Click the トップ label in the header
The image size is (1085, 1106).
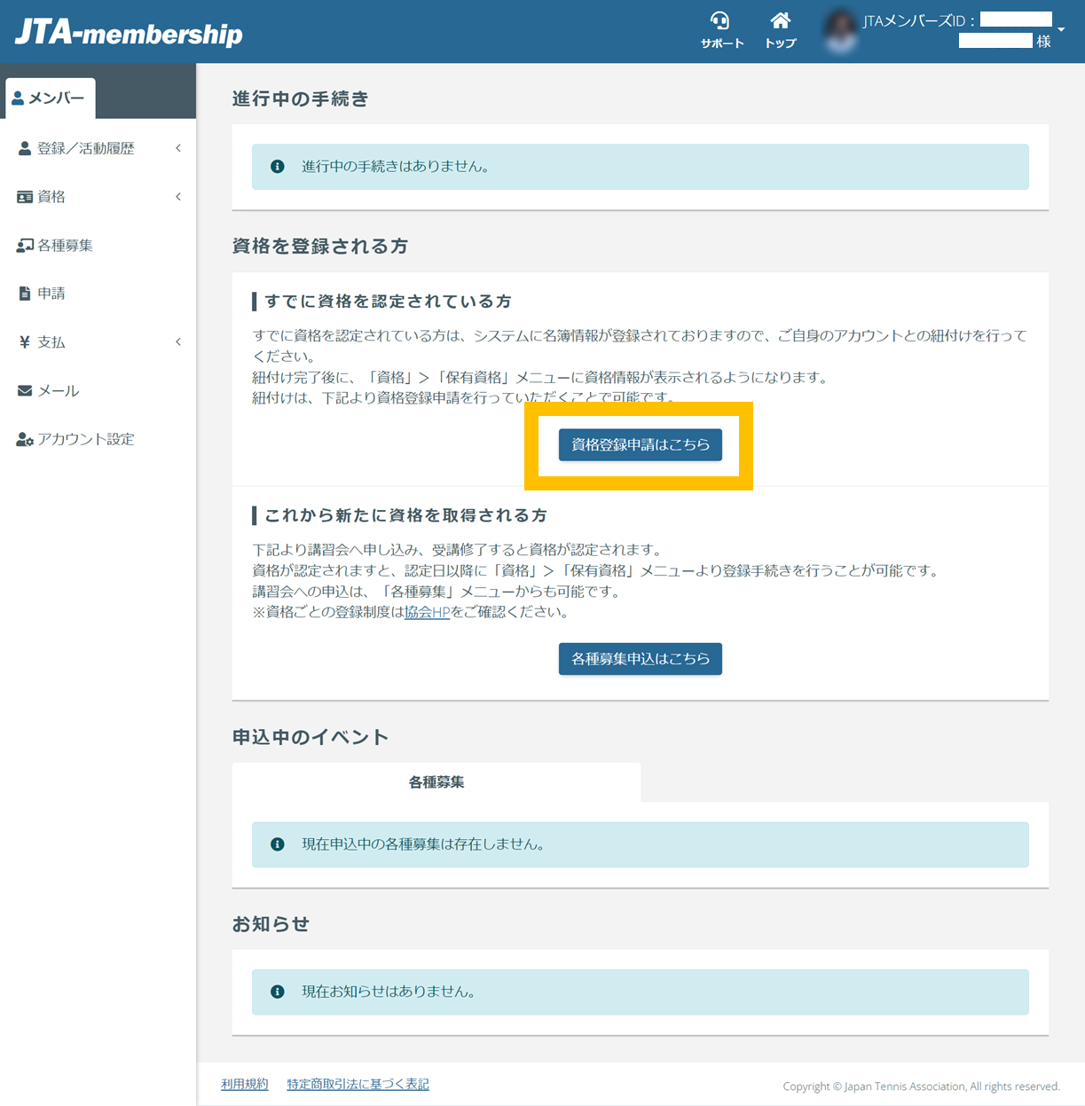coord(781,43)
